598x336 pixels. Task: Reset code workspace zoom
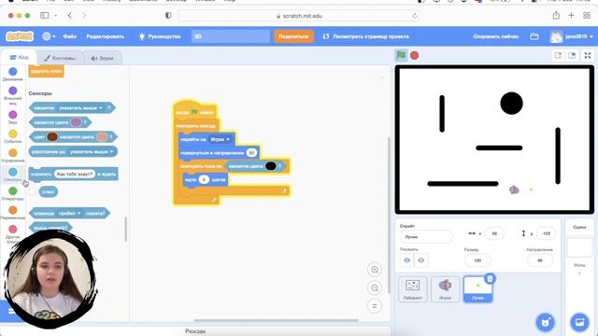[375, 305]
